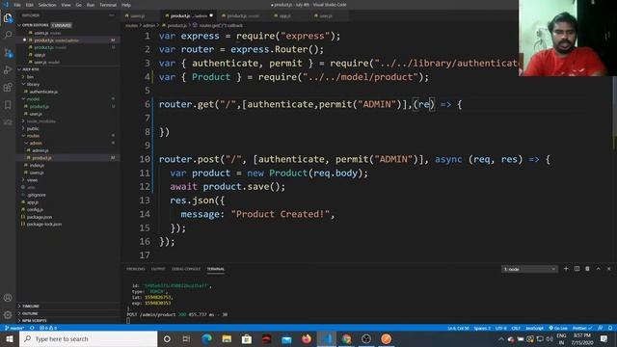Open Postman from the taskbar
This screenshot has width=617, height=347.
(x=387, y=338)
